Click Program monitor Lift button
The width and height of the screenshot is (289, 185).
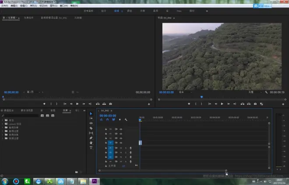coord(243,104)
